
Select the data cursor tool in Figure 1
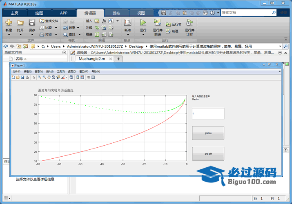[58, 77]
